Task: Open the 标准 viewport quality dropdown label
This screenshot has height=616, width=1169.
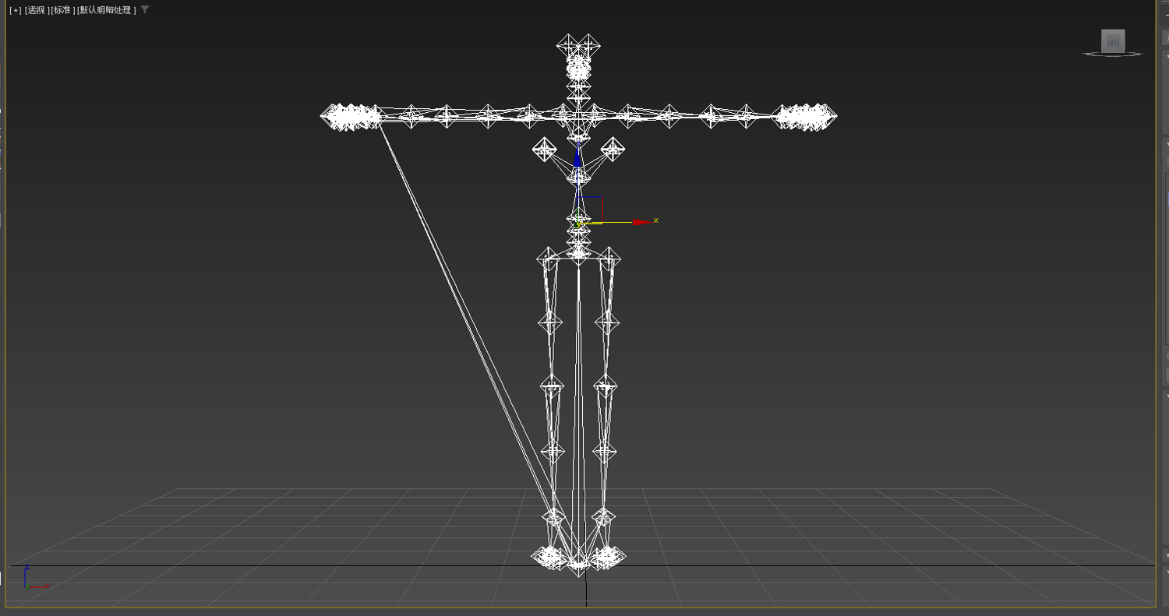Action: pyautogui.click(x=63, y=10)
